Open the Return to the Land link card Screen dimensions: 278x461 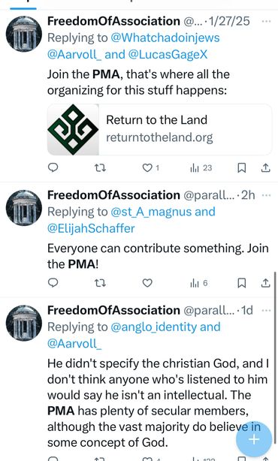[159, 129]
